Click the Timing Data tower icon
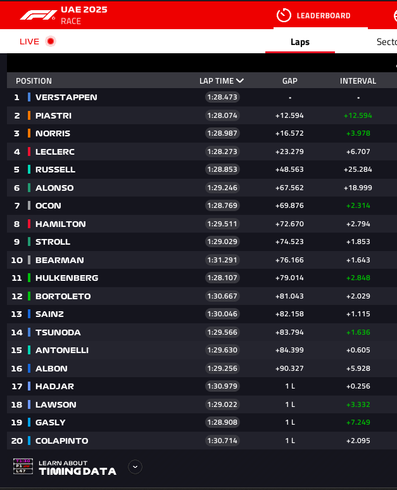The height and width of the screenshot is (490, 397). 23,467
